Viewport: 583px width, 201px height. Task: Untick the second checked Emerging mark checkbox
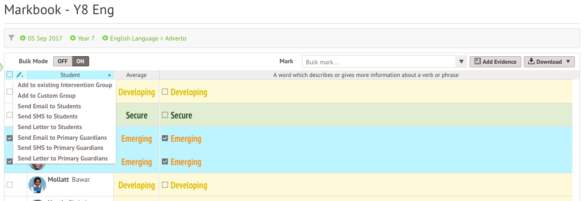[x=165, y=162]
